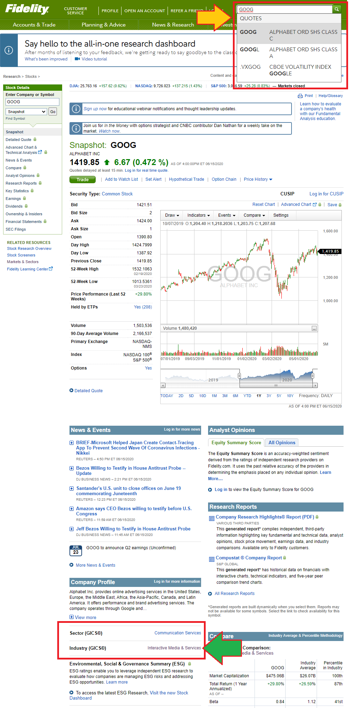
Task: Click the Hypothetical Trade link
Action: 186,179
